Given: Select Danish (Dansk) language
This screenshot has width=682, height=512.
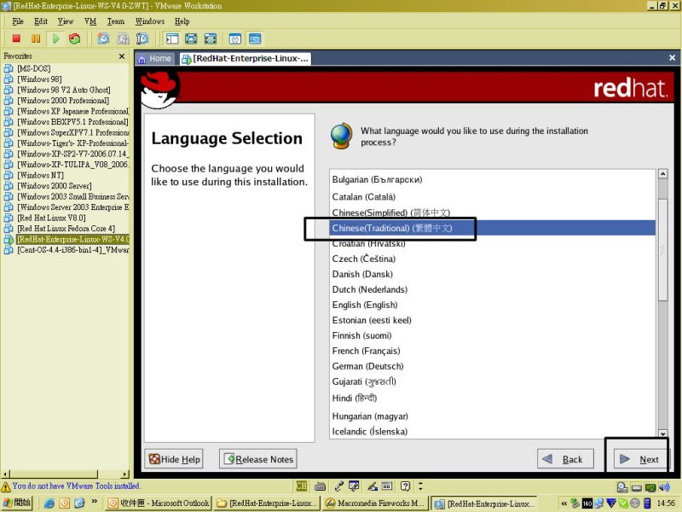Looking at the screenshot, I should click(x=492, y=274).
